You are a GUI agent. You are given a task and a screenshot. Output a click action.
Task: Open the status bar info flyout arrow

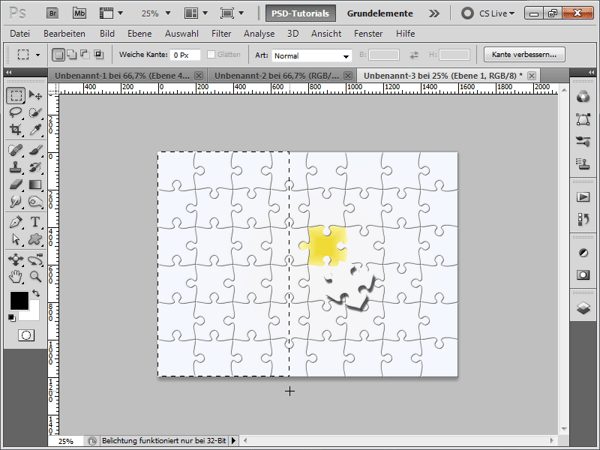233,441
